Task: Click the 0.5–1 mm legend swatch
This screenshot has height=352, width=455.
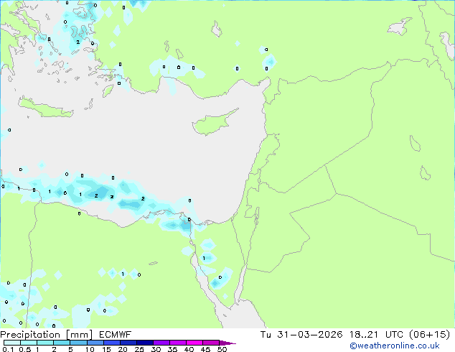Action: (x=29, y=343)
